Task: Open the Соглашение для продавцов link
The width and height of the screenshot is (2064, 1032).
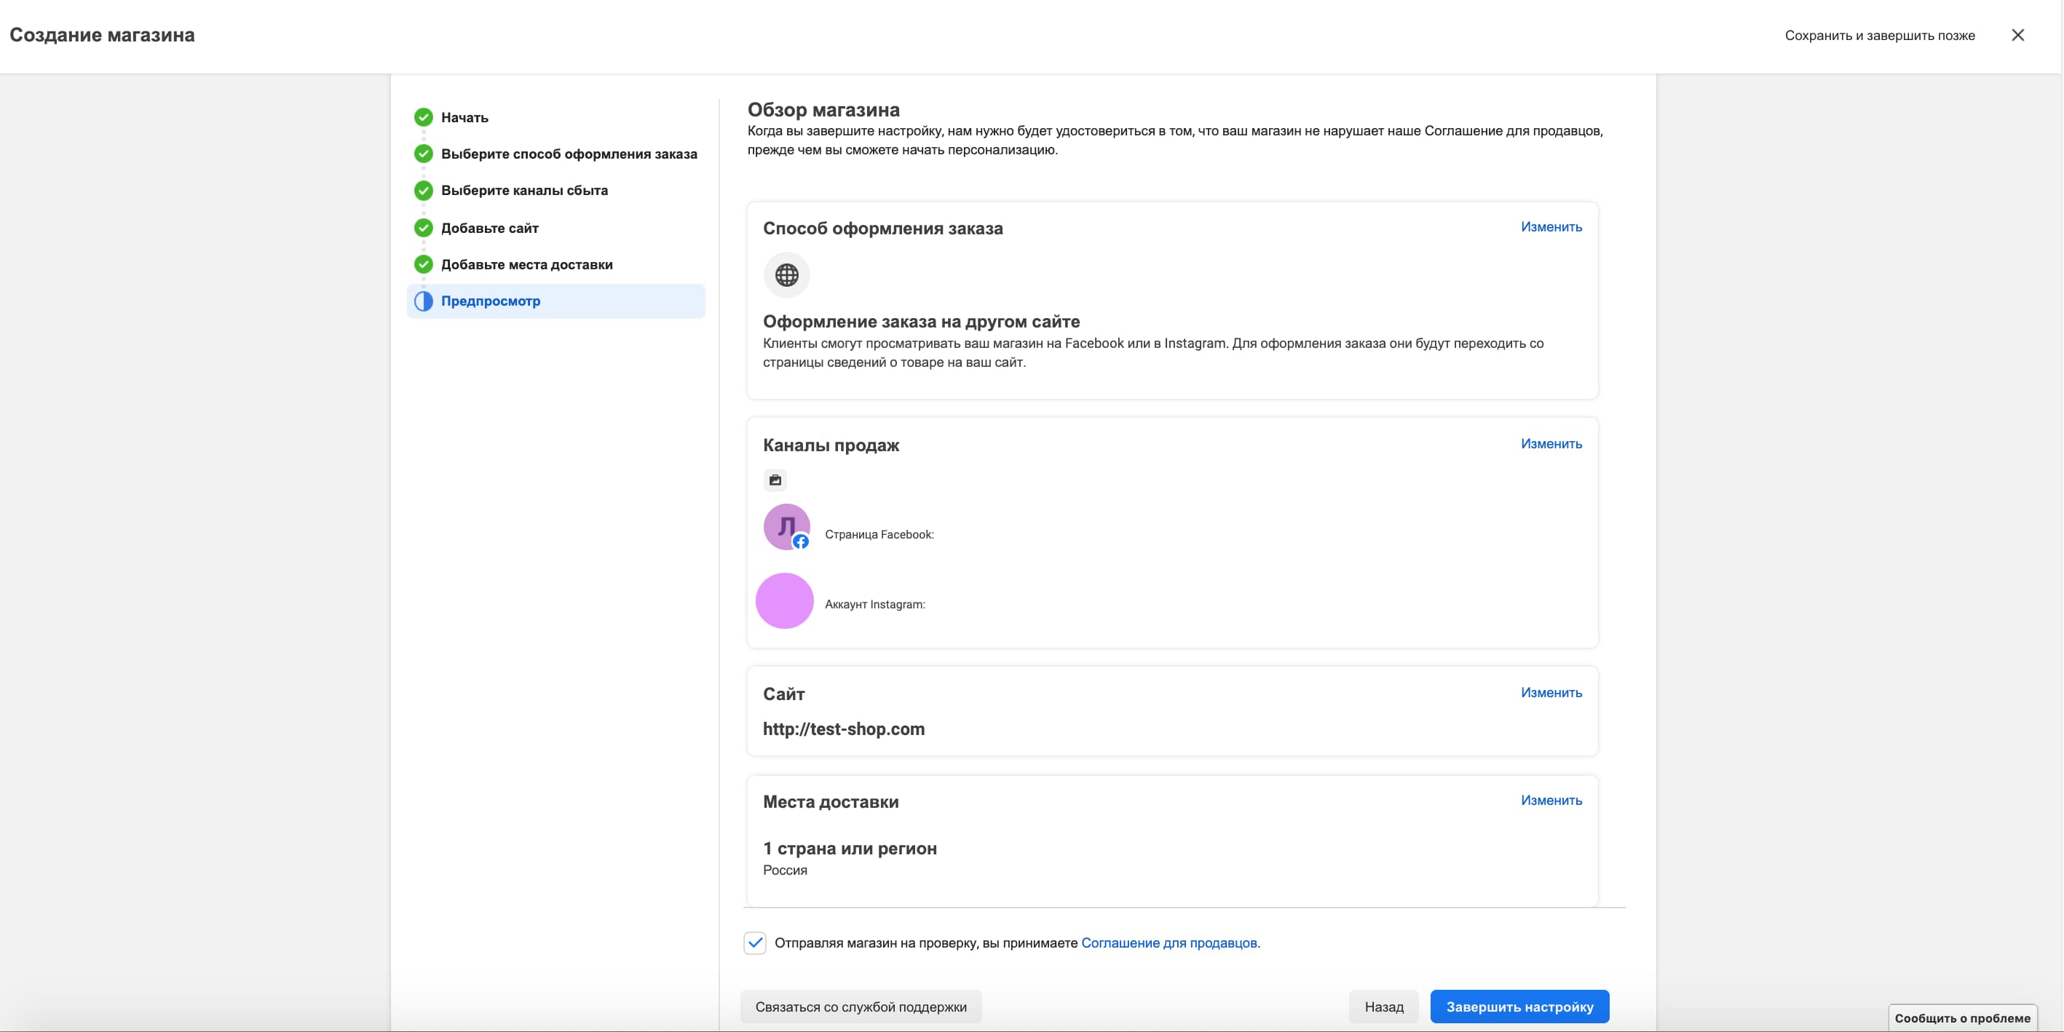Action: tap(1169, 942)
